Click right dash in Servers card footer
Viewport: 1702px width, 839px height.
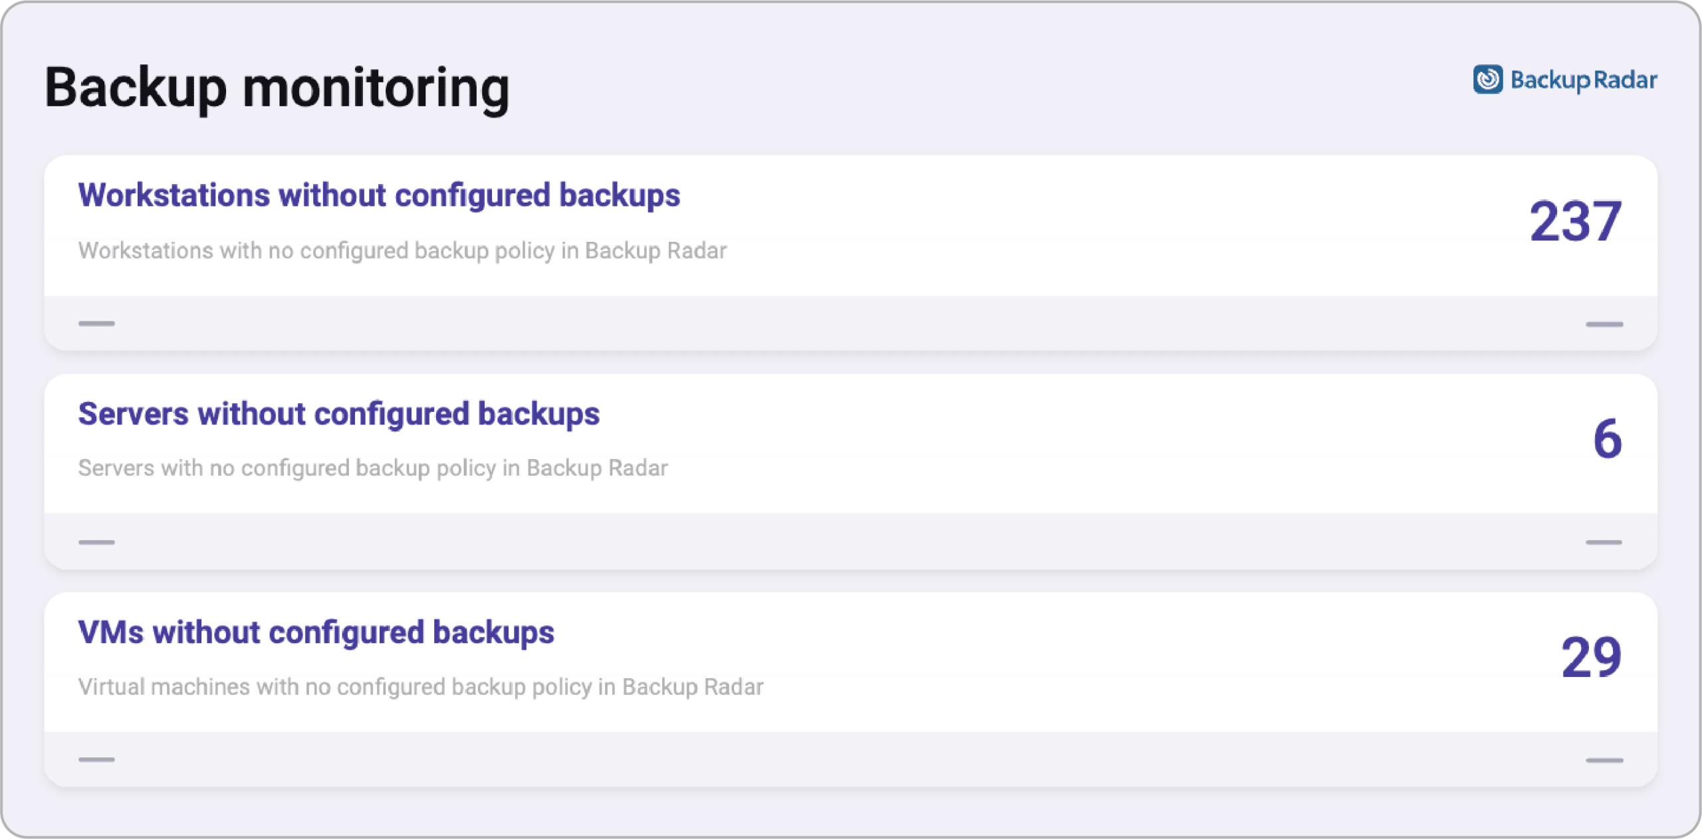click(1604, 542)
